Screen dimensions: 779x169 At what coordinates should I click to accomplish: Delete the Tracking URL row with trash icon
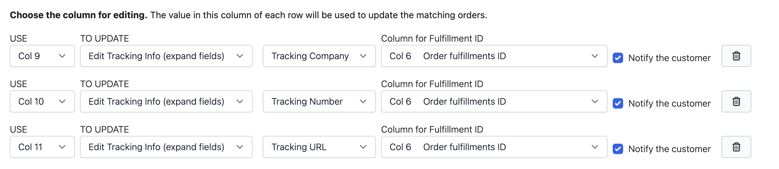pos(736,147)
